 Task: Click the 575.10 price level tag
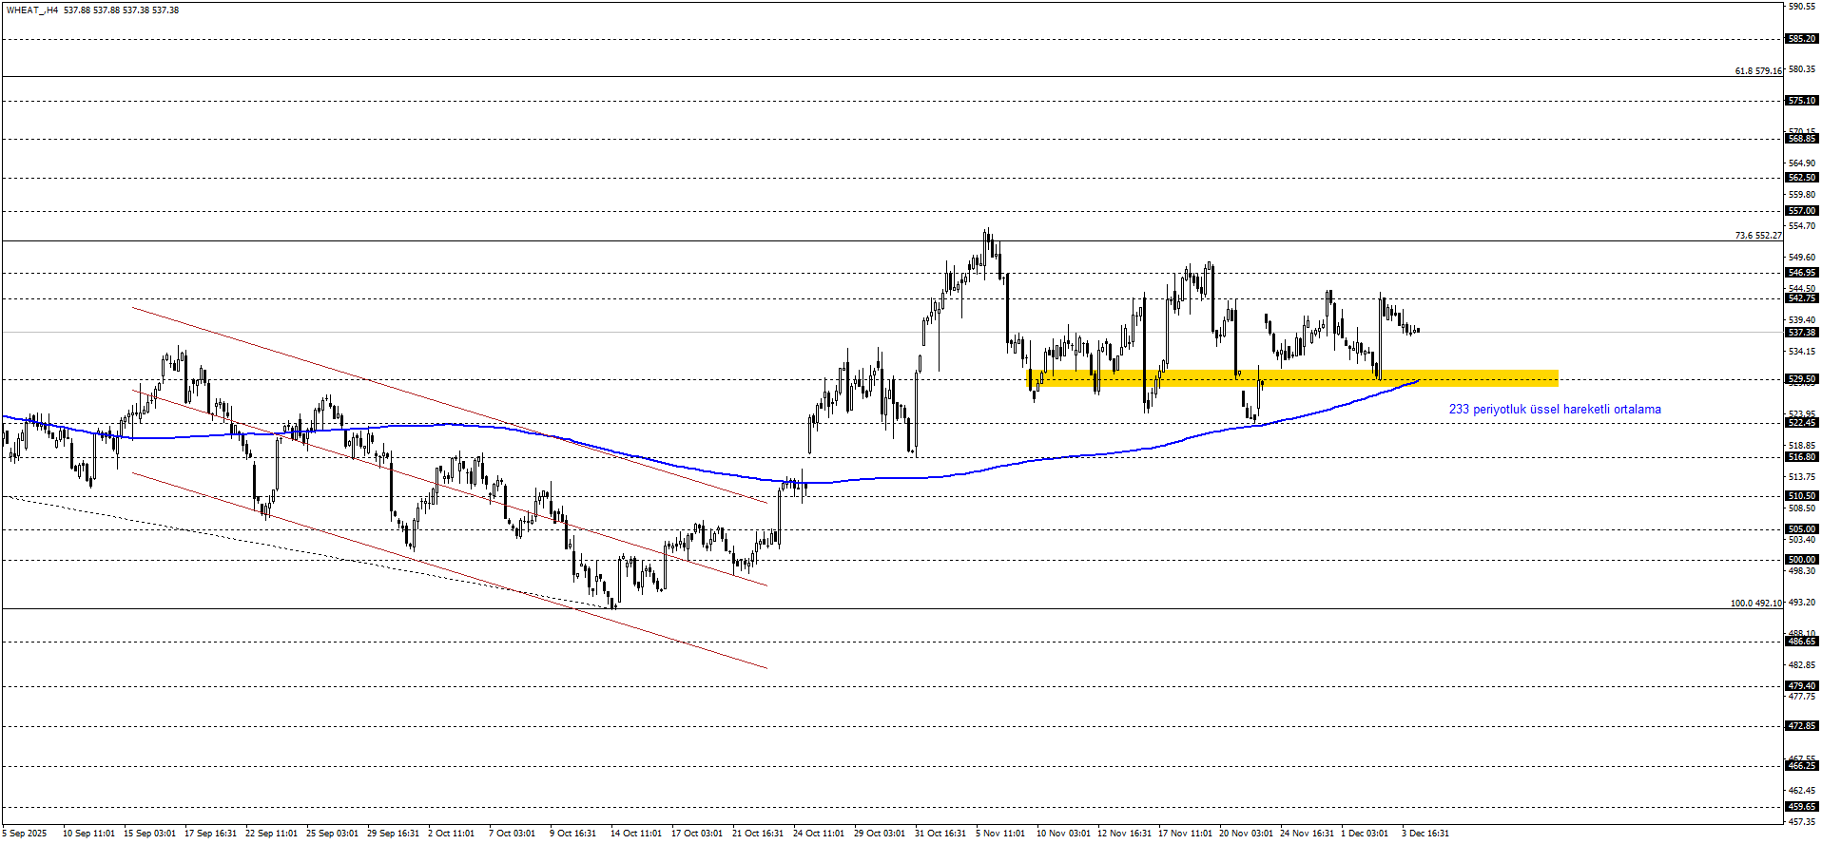(x=1801, y=101)
